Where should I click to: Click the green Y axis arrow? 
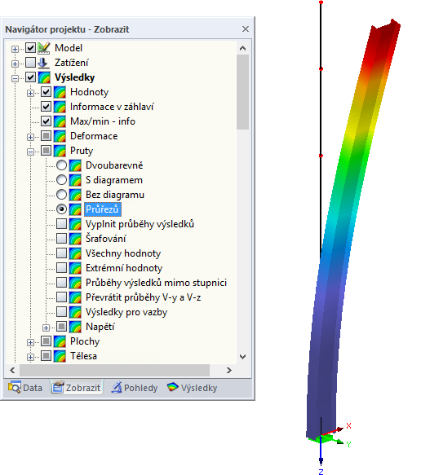click(x=337, y=441)
